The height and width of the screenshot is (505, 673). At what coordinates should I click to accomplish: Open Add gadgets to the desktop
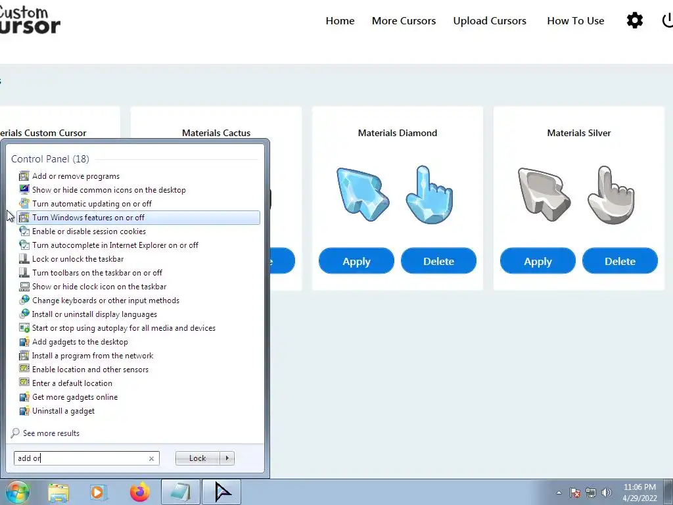138,342
